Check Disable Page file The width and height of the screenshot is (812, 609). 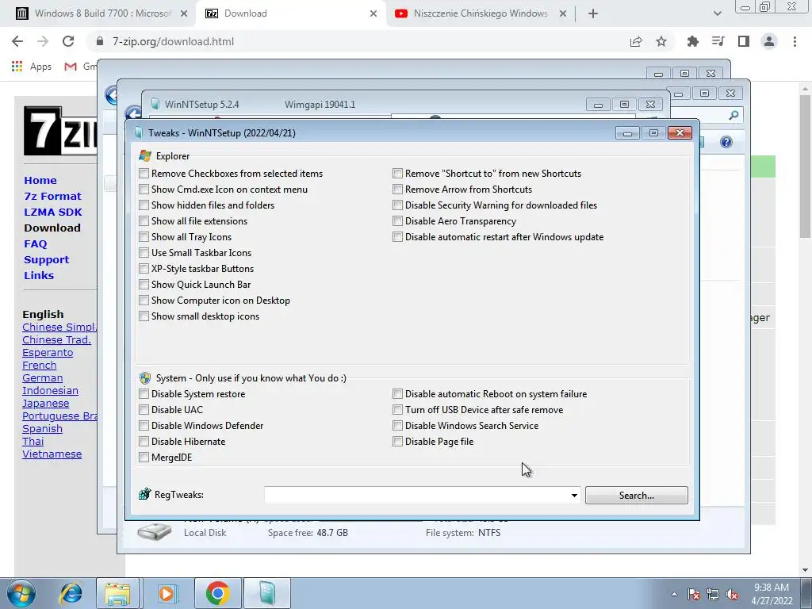click(398, 442)
